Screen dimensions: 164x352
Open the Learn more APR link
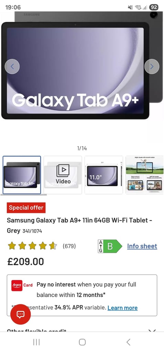(122, 308)
